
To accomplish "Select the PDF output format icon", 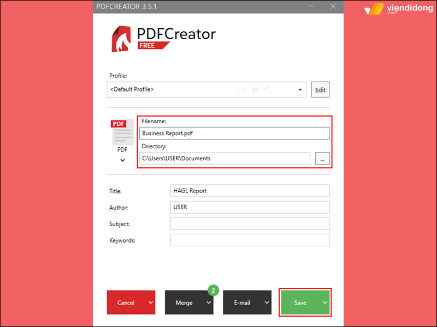I will point(122,132).
